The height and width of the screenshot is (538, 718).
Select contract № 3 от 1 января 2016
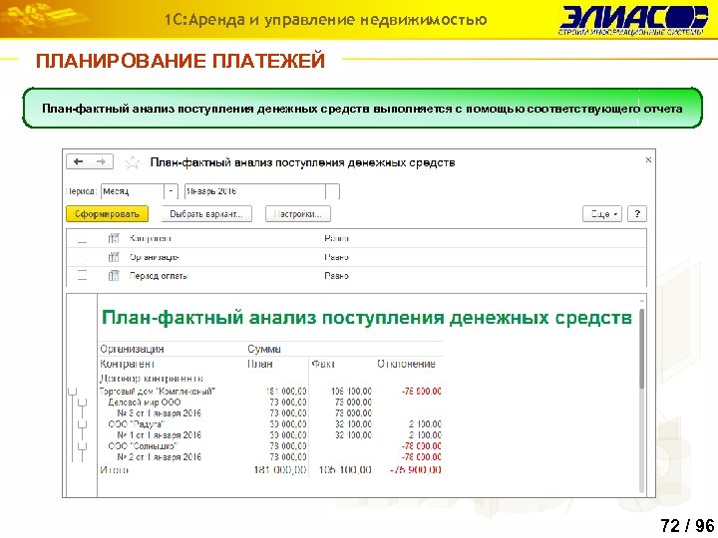pyautogui.click(x=159, y=413)
